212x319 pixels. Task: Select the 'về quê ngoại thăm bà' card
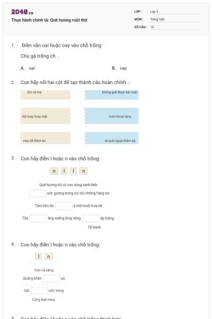point(112,138)
